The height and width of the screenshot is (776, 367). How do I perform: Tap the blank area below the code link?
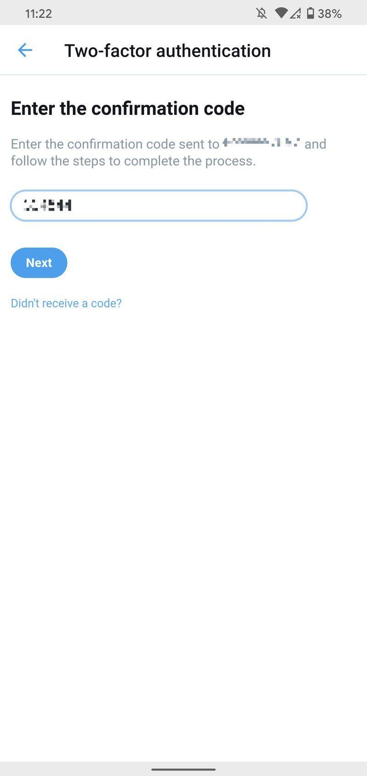point(183,505)
